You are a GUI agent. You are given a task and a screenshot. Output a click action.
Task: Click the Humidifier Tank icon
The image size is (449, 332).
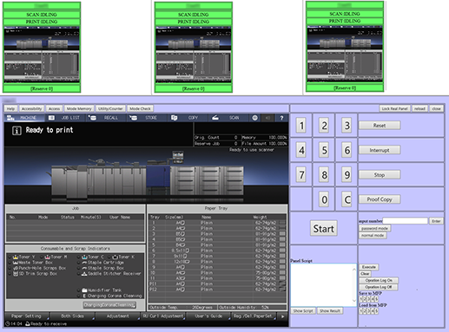point(84,290)
